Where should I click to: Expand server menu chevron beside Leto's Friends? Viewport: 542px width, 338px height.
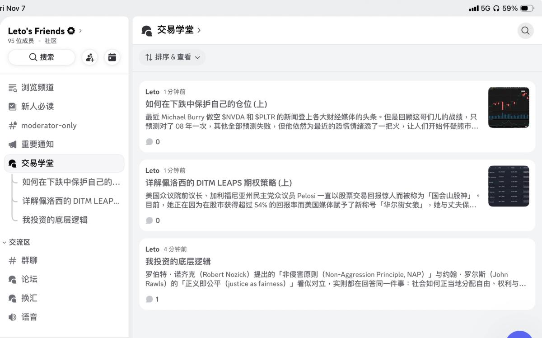point(80,31)
